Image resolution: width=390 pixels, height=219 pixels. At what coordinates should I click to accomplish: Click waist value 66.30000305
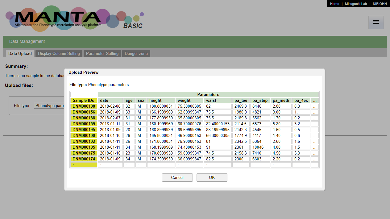coord(218,135)
